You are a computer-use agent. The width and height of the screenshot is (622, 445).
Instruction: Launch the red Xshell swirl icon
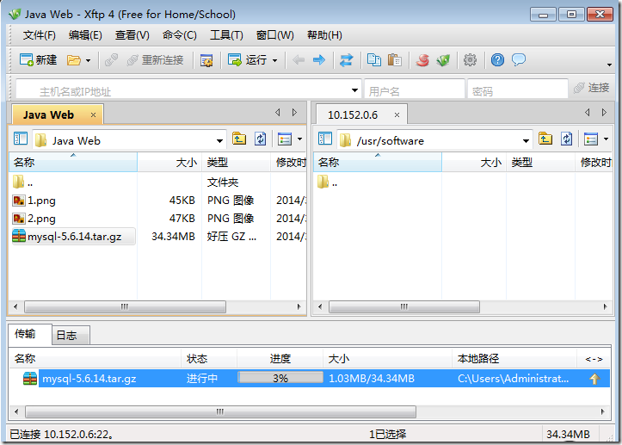pyautogui.click(x=422, y=60)
